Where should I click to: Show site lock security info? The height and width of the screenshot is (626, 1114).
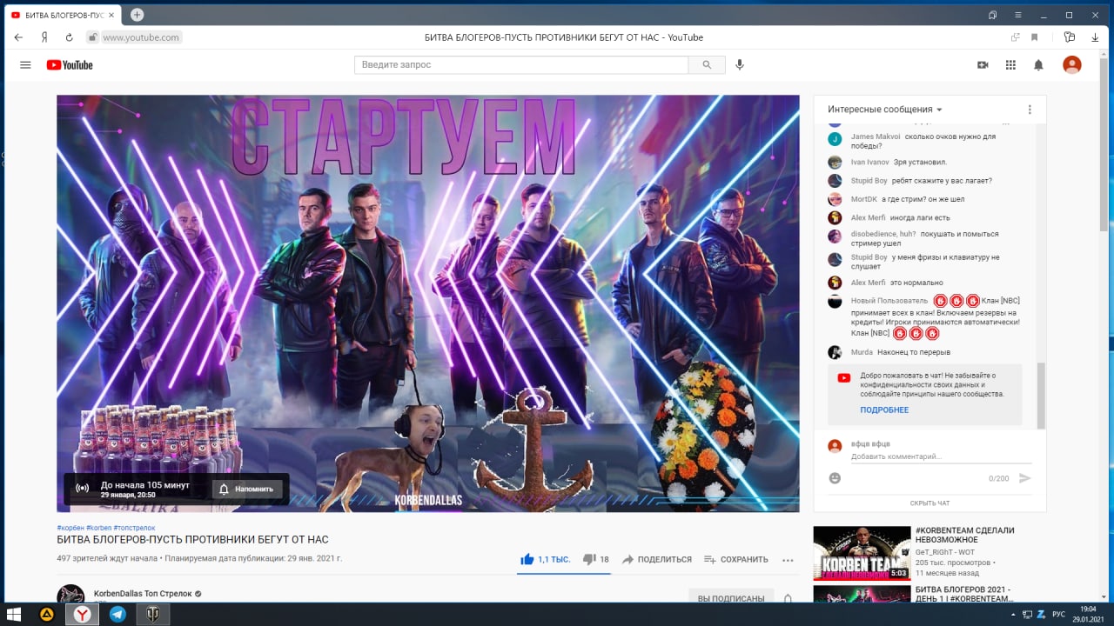[x=92, y=37]
